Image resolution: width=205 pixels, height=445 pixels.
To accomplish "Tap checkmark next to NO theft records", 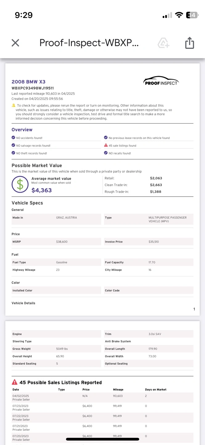I will tap(13, 153).
